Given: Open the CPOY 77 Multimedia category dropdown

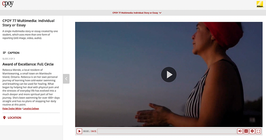Looking at the screenshot, I should coord(137,13).
